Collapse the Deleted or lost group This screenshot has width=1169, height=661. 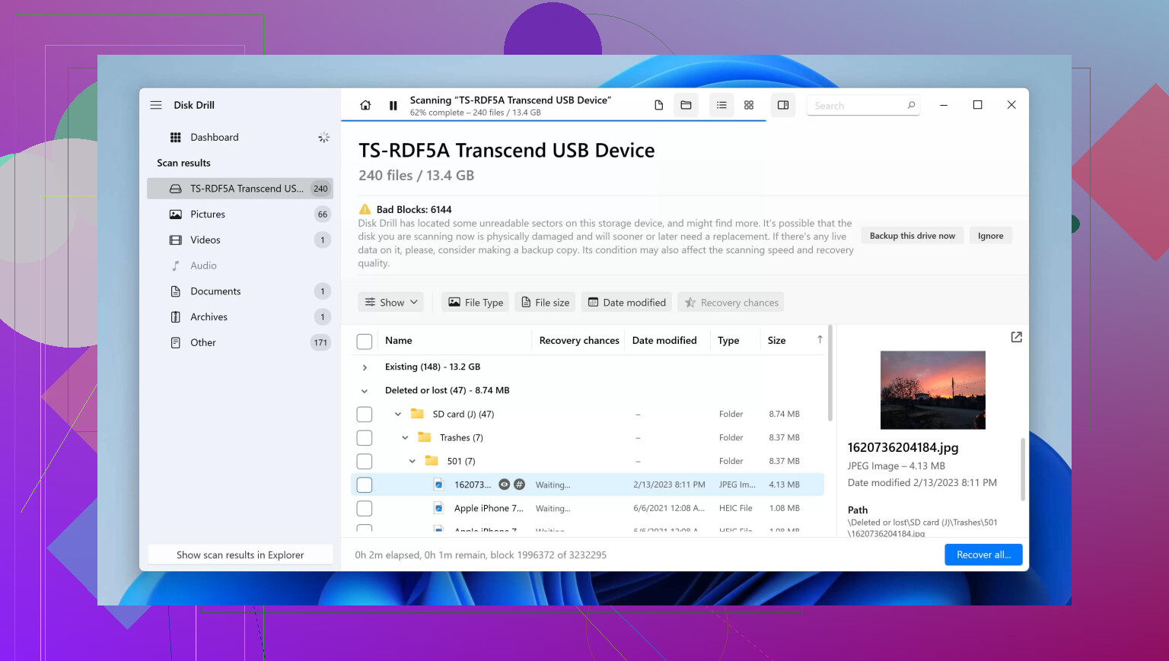point(365,391)
